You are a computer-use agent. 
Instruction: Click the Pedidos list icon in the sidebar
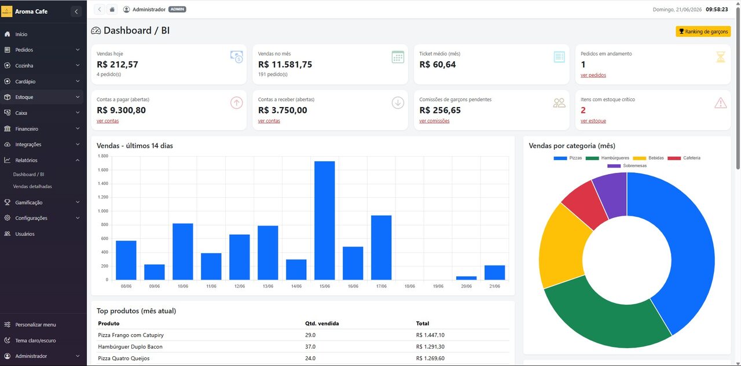click(7, 50)
